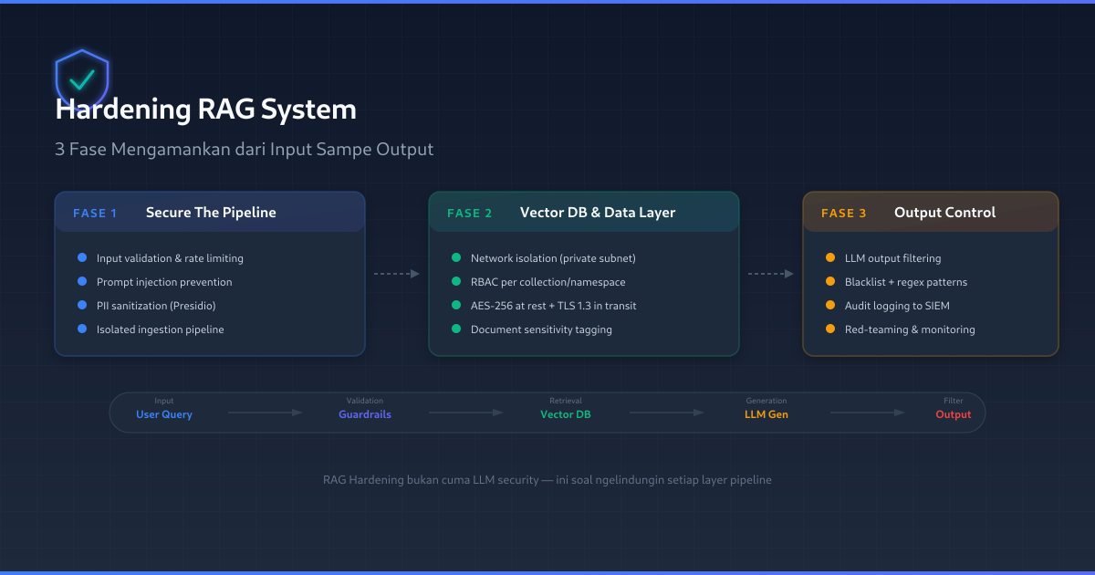The image size is (1095, 575).
Task: Click blue bullet beside 'Isolated ingestion pipeline'
Action: 82,329
